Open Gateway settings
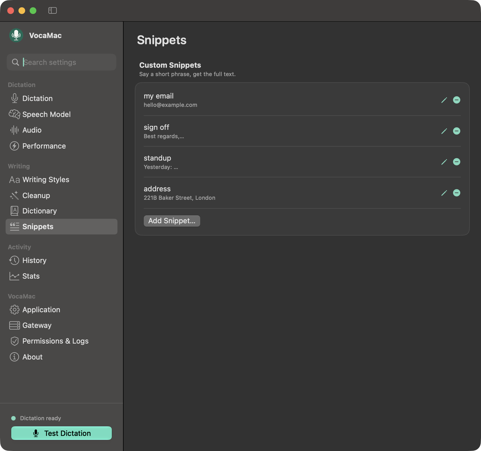This screenshot has width=481, height=451. (62, 325)
